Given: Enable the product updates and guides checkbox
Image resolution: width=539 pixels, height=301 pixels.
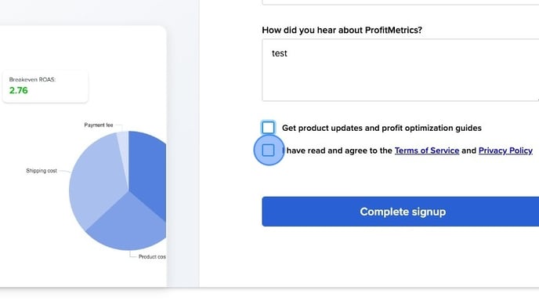Looking at the screenshot, I should [268, 128].
